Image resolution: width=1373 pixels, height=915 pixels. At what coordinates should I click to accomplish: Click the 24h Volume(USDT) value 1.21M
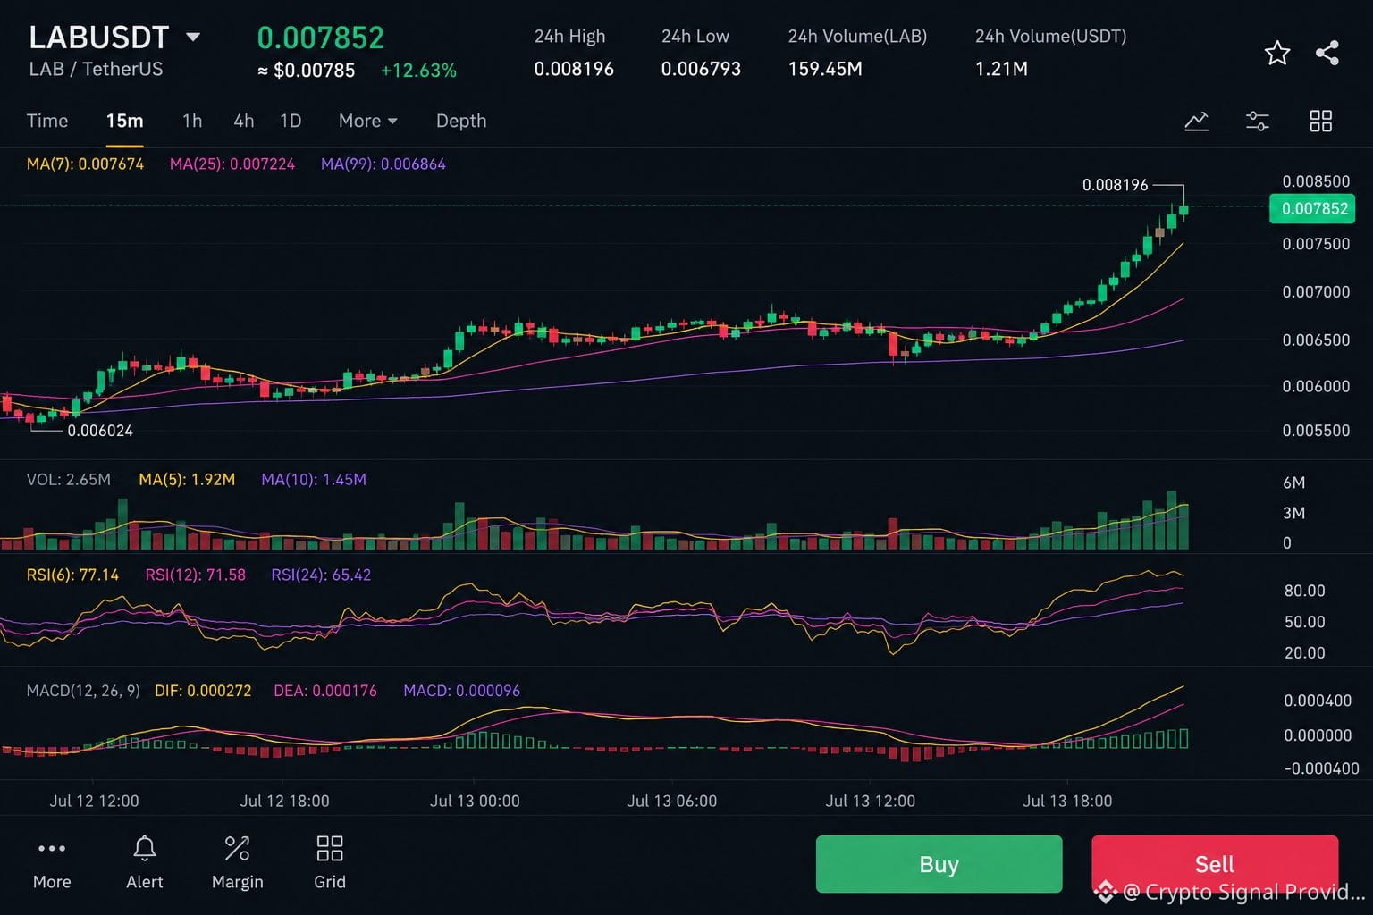1001,69
